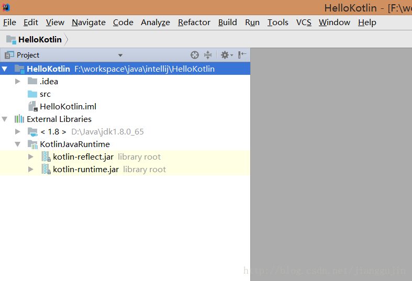The height and width of the screenshot is (281, 412).
Task: Click the Project view label
Action: (28, 55)
